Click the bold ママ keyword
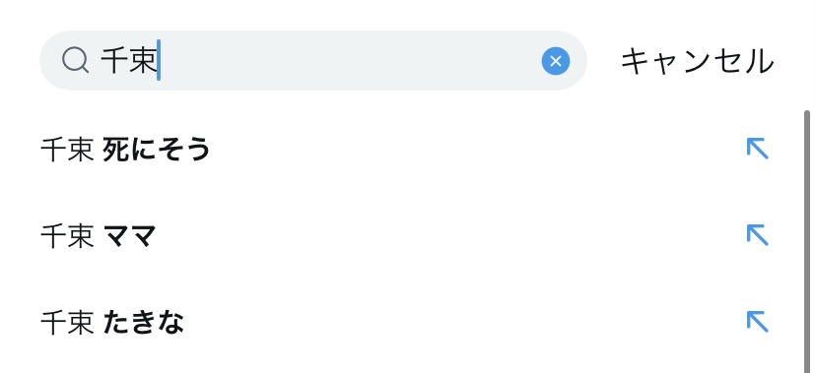Image resolution: width=815 pixels, height=373 pixels. point(129,236)
